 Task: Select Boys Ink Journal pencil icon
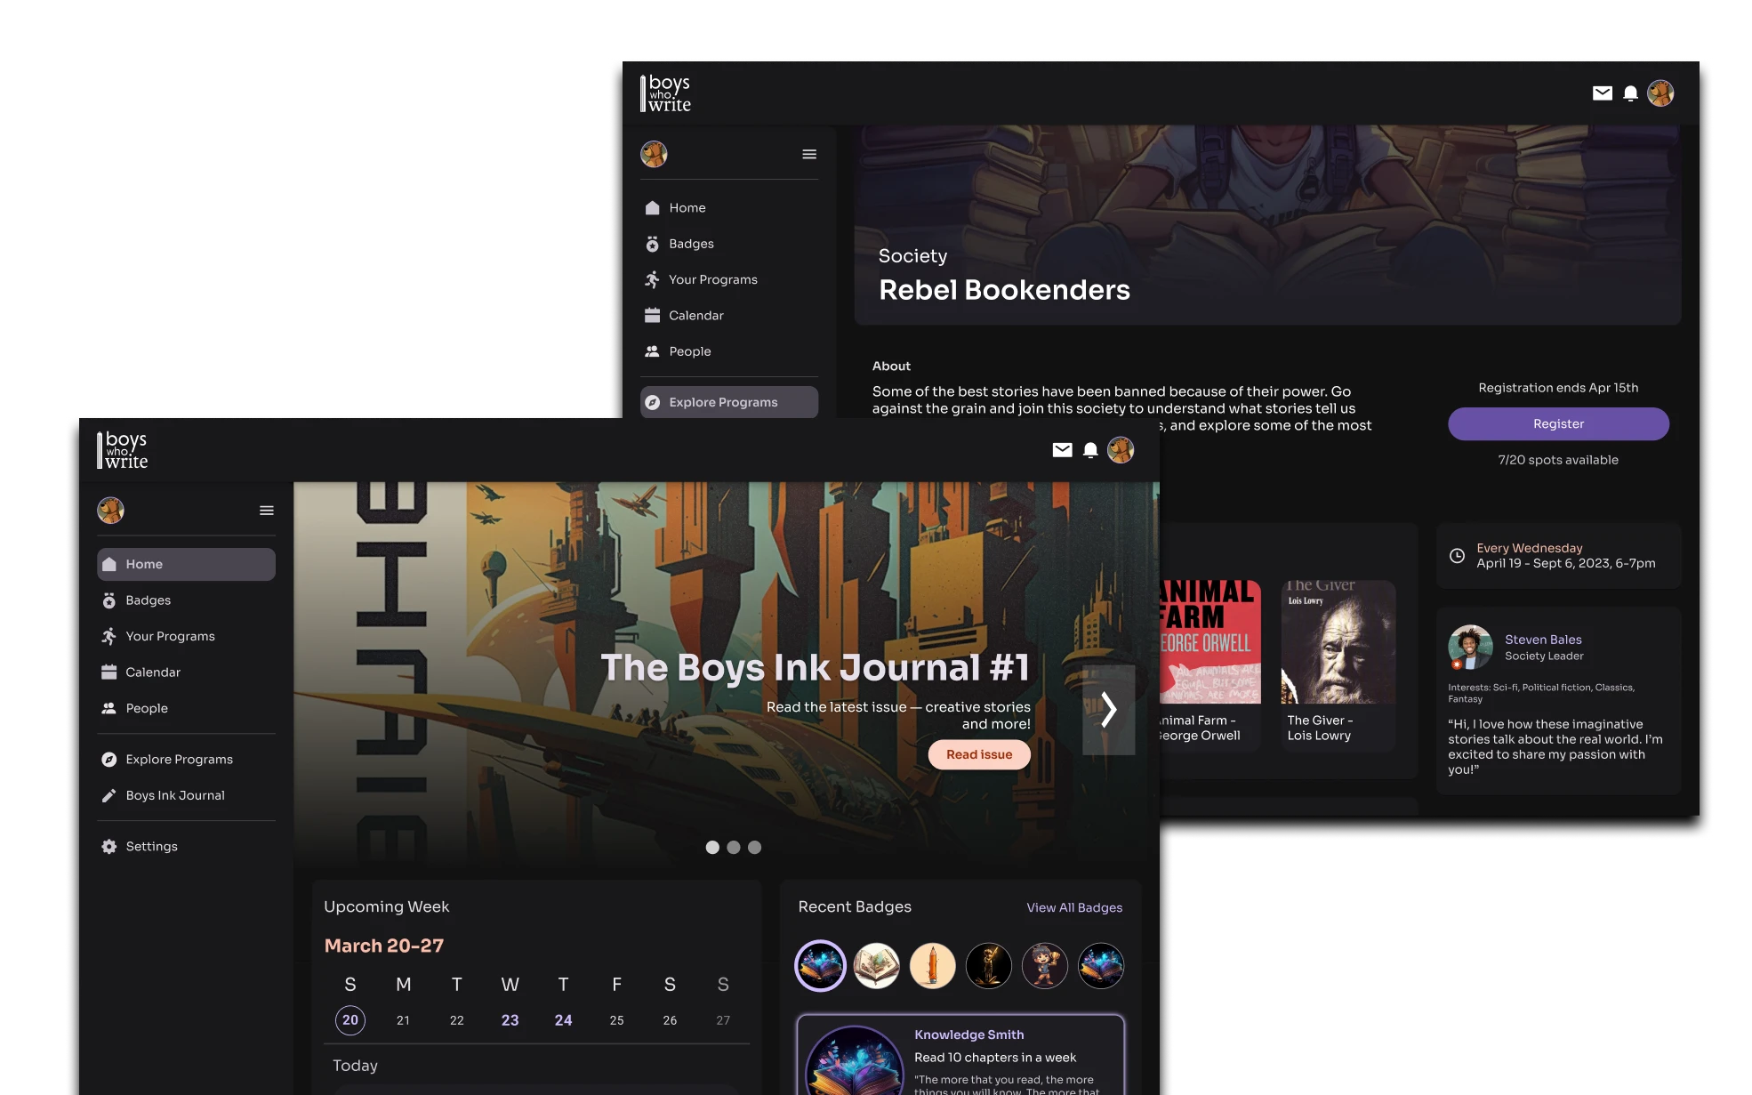coord(108,794)
